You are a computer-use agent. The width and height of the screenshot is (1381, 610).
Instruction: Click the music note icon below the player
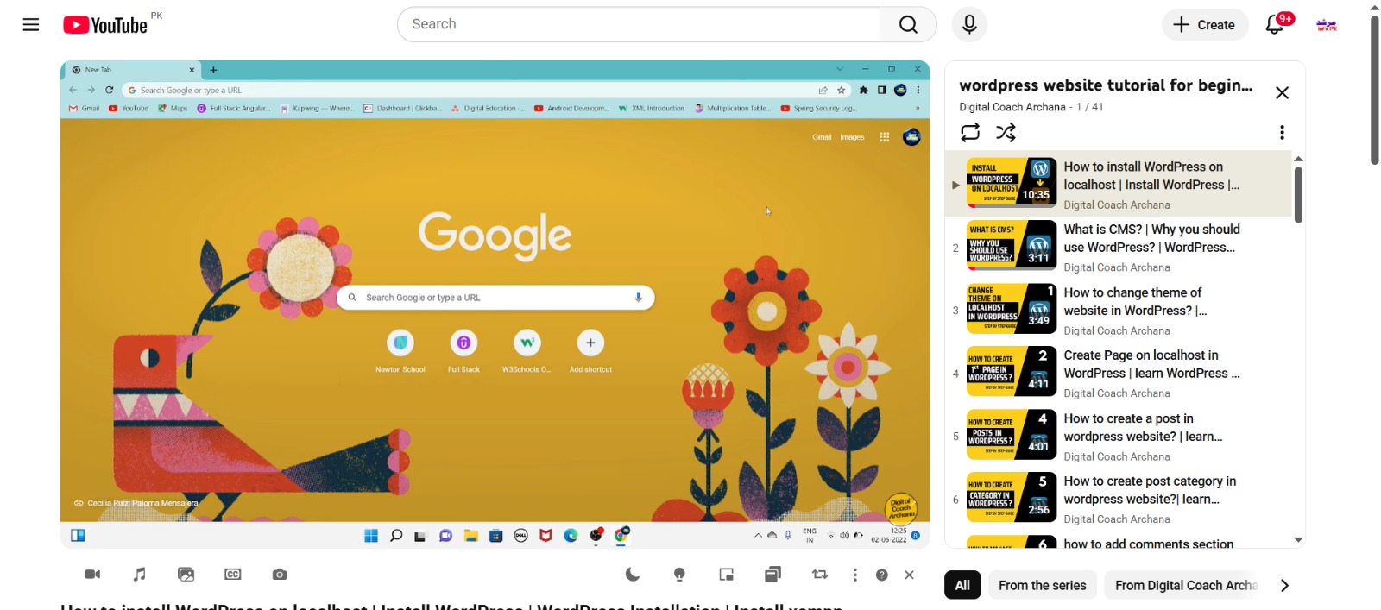(x=140, y=575)
